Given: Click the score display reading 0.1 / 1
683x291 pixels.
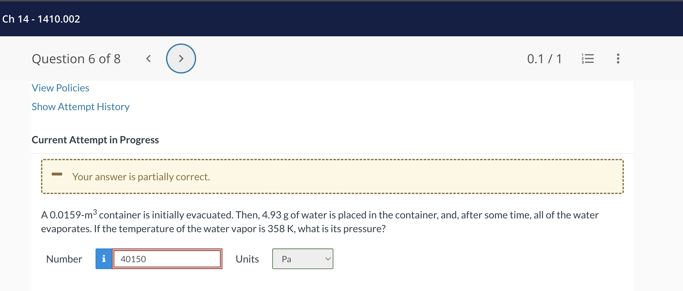Looking at the screenshot, I should click(x=545, y=59).
